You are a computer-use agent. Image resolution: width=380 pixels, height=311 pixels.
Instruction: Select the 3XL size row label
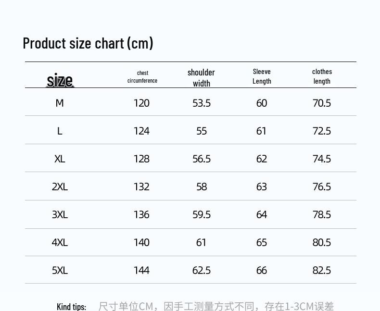(x=60, y=214)
